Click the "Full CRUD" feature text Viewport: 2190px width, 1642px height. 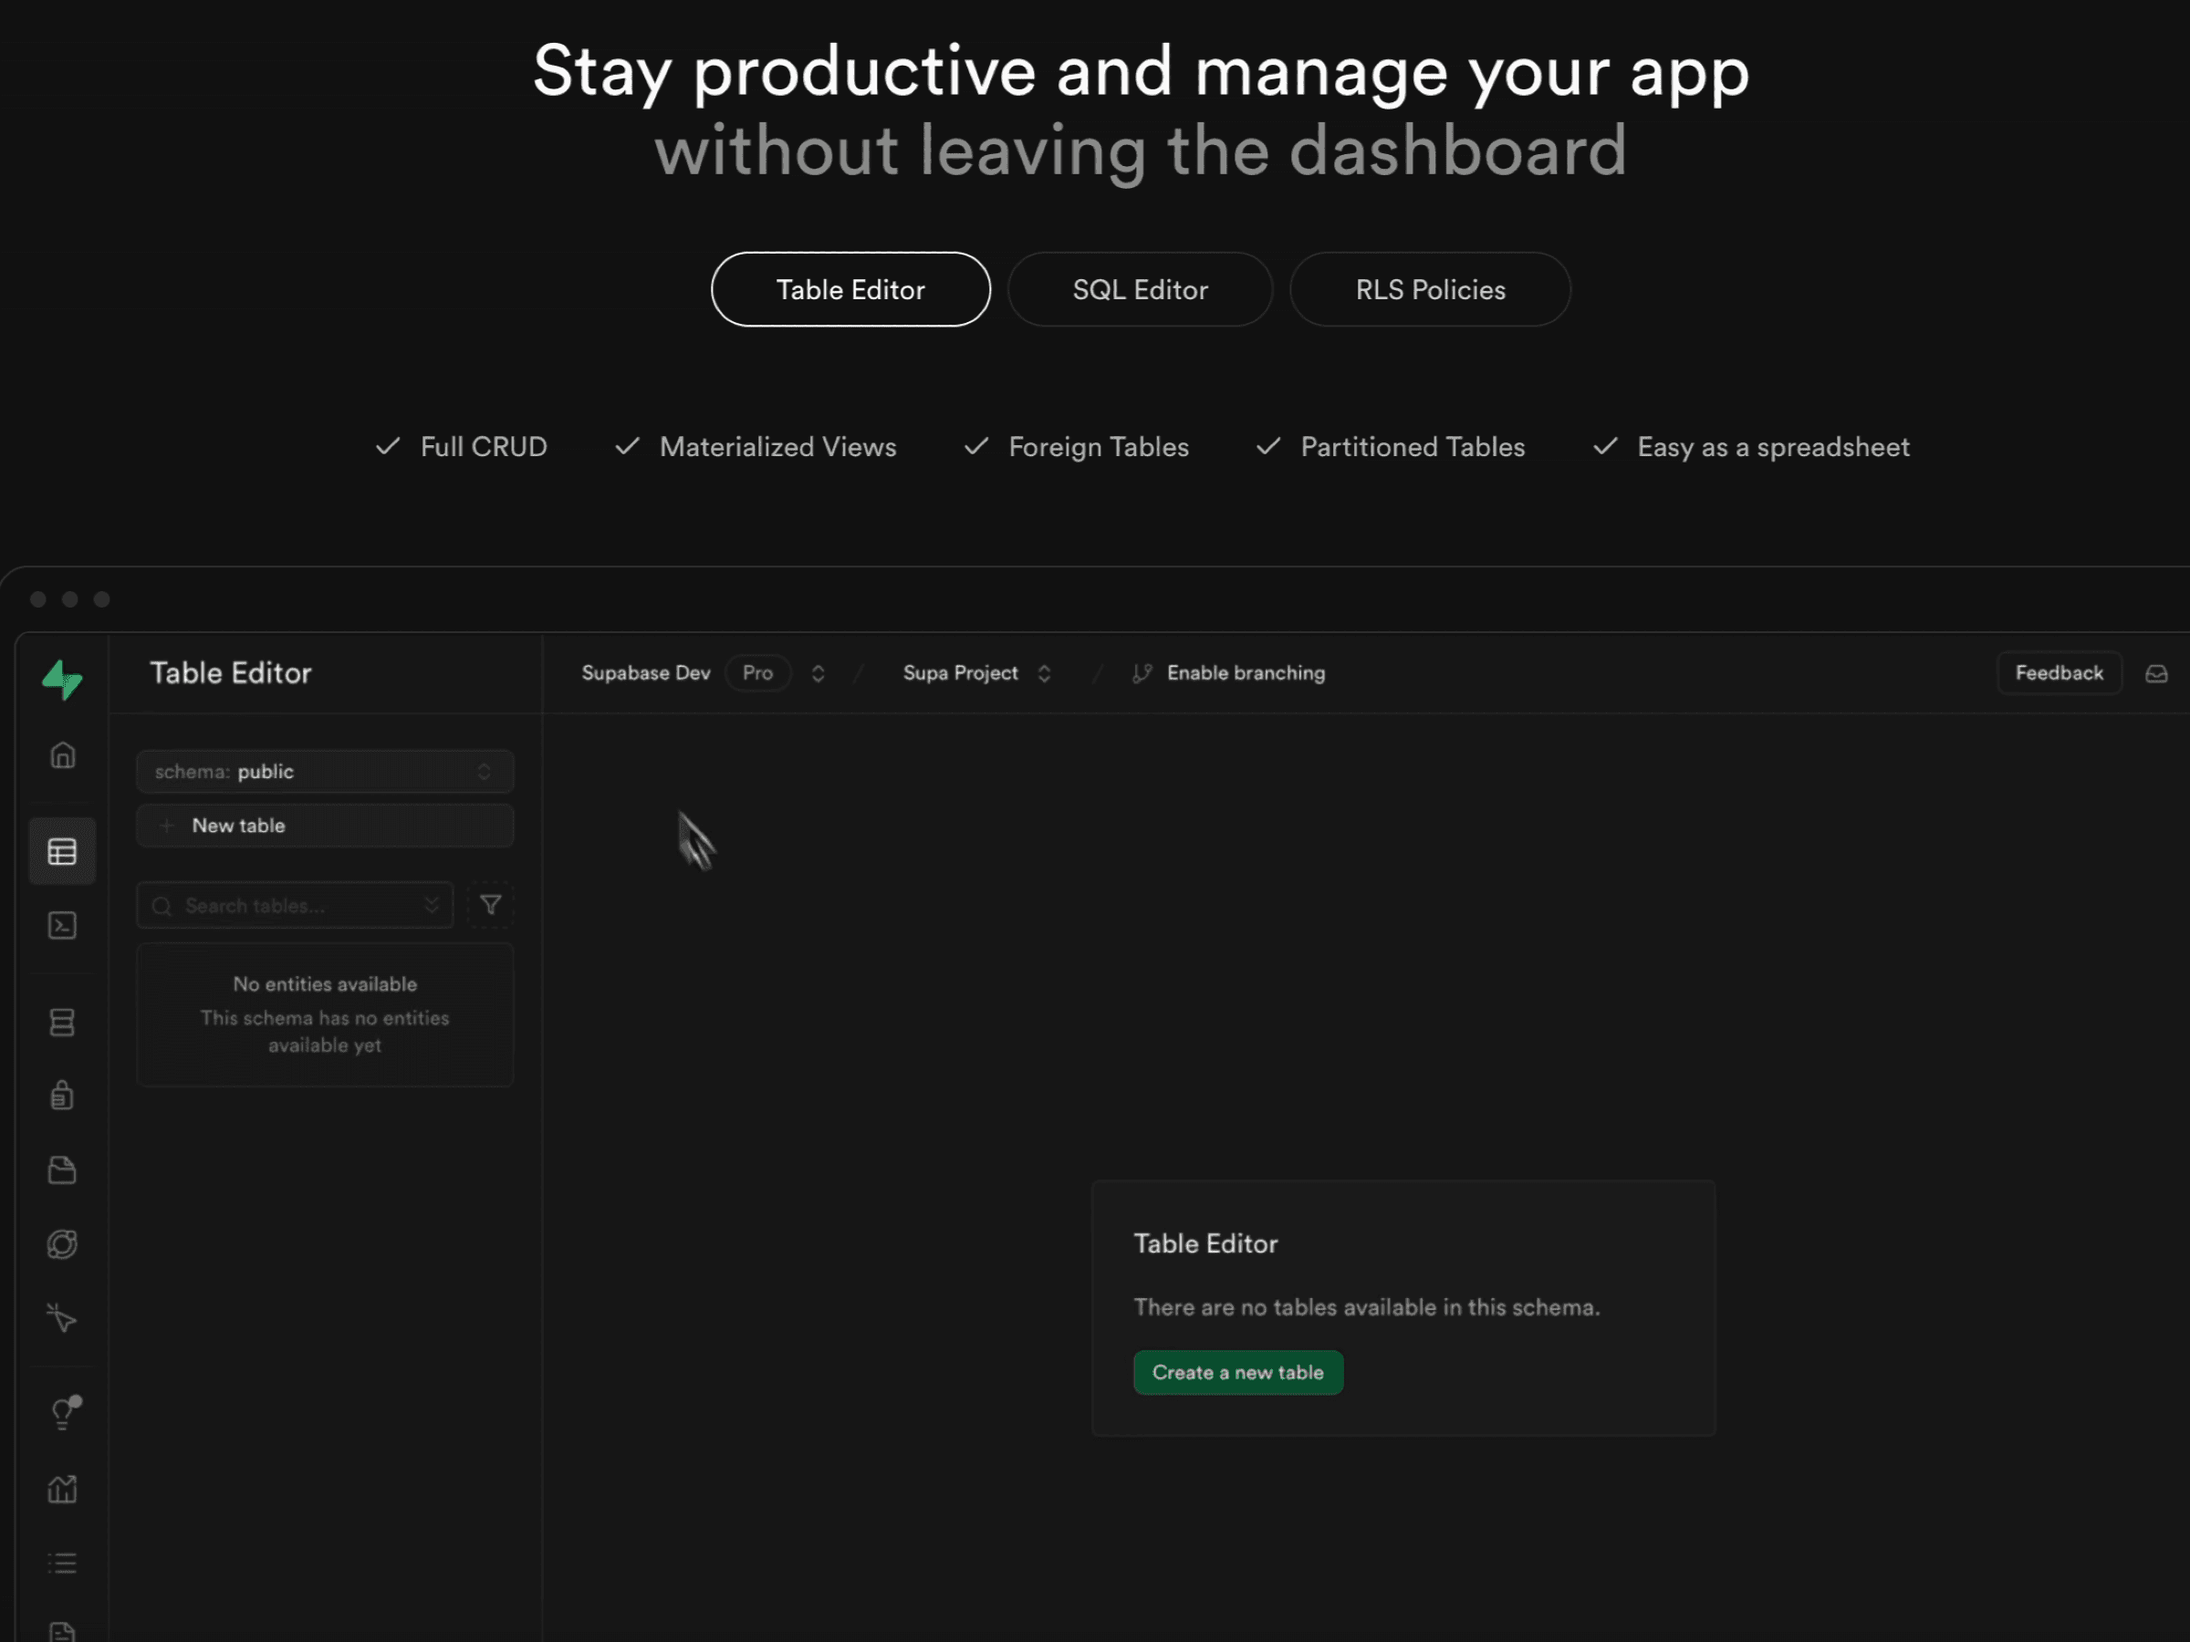[483, 446]
